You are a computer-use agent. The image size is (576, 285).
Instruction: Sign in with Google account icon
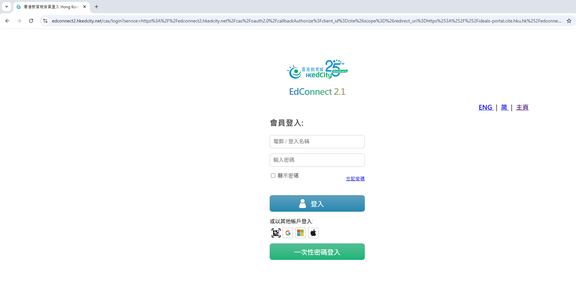coord(288,233)
